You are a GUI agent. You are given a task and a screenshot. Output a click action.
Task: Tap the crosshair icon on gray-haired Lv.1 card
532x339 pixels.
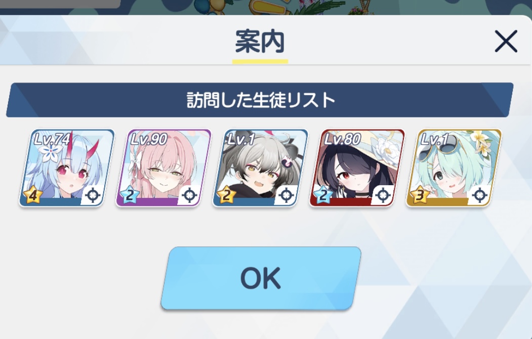pyautogui.click(x=286, y=195)
